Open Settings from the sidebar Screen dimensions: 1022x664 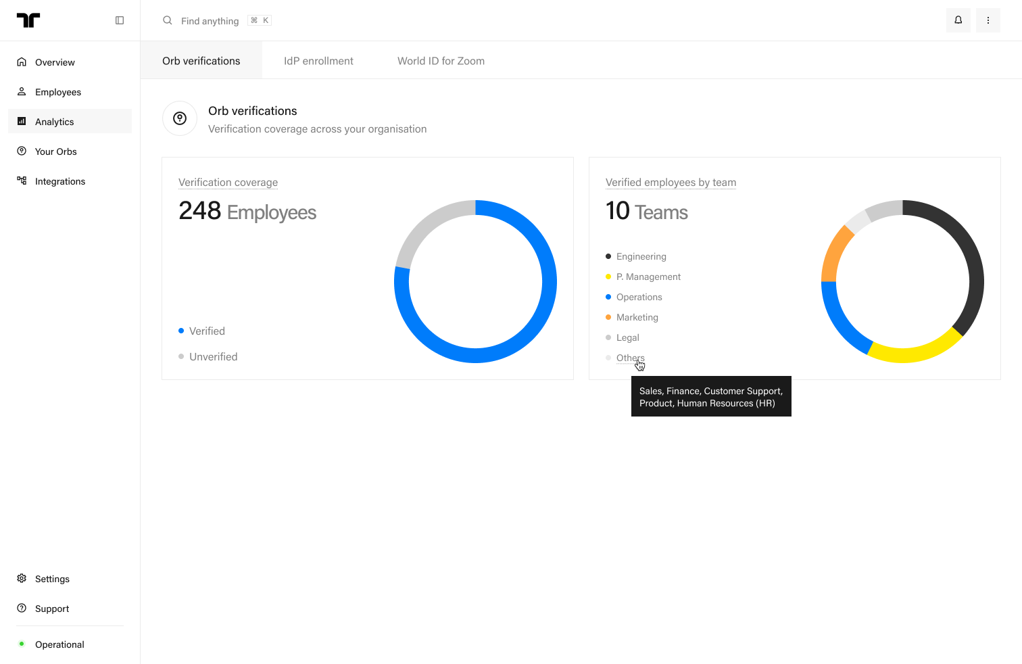(x=70, y=579)
